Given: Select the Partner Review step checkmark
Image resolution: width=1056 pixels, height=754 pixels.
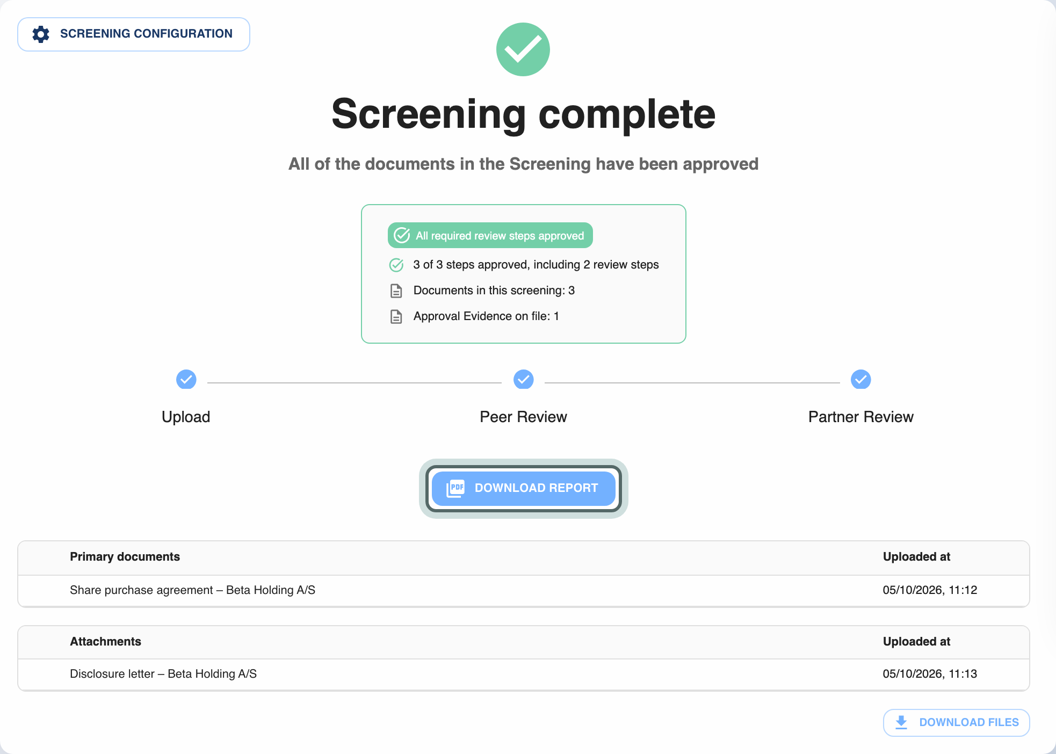Looking at the screenshot, I should [861, 379].
